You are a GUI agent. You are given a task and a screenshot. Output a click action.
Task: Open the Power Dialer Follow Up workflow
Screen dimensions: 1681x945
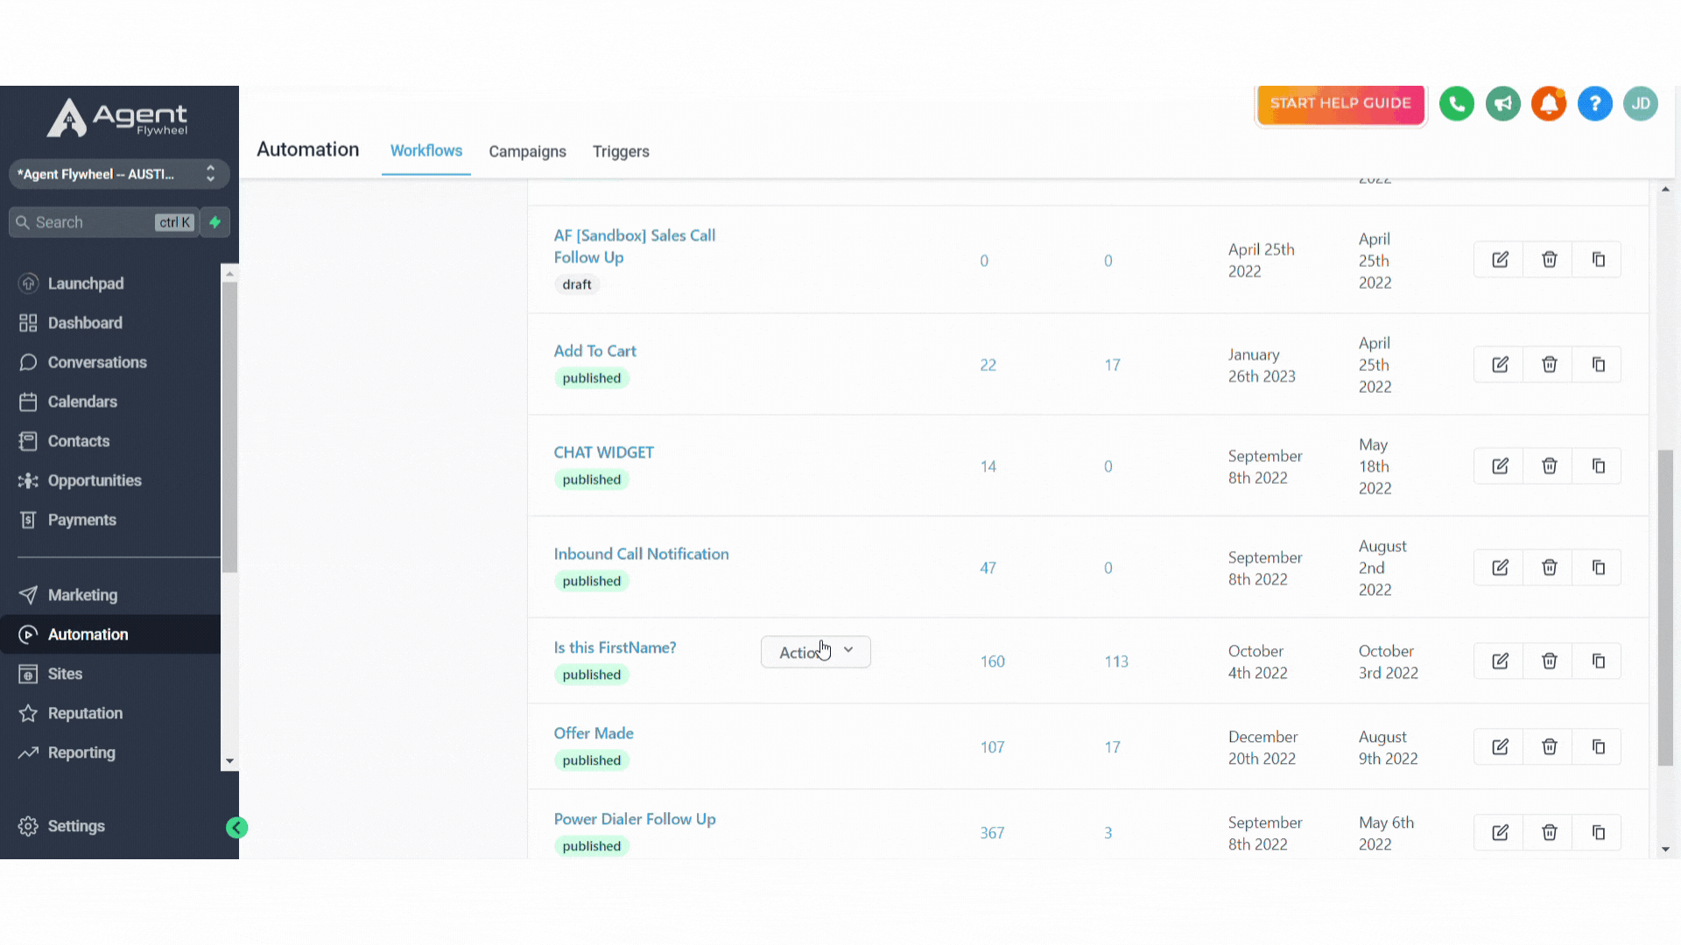(634, 819)
